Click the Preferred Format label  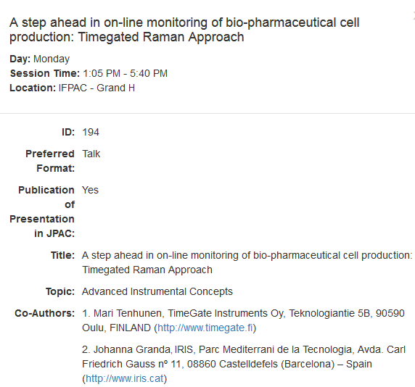coord(50,161)
